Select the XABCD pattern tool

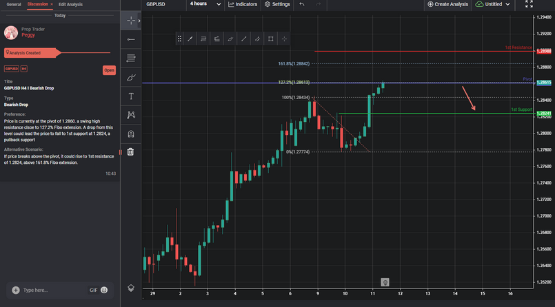coord(130,115)
